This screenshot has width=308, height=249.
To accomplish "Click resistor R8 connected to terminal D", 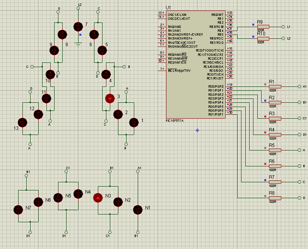I will (275, 198).
